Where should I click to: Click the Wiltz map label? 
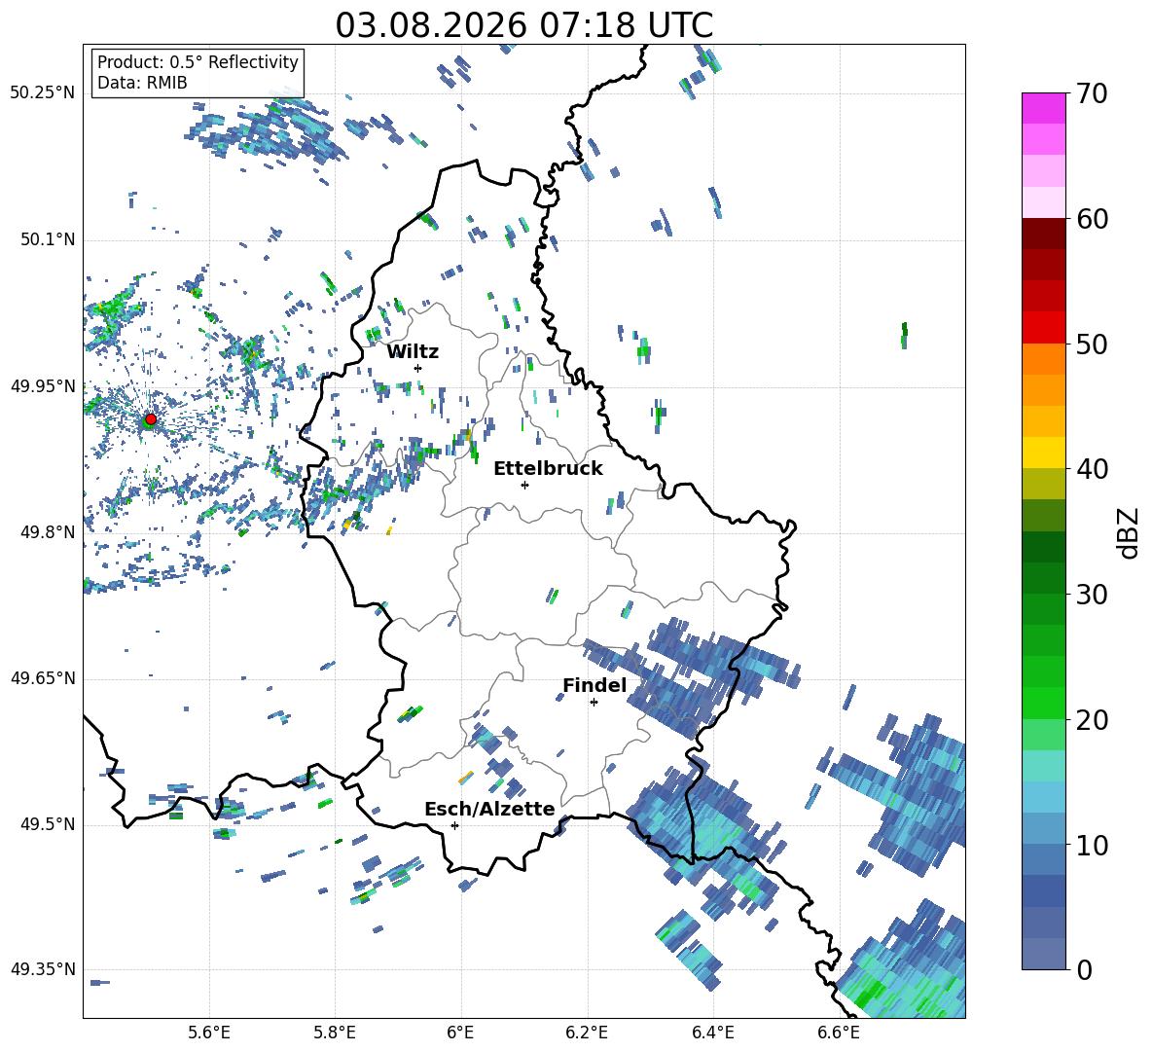[x=413, y=352]
